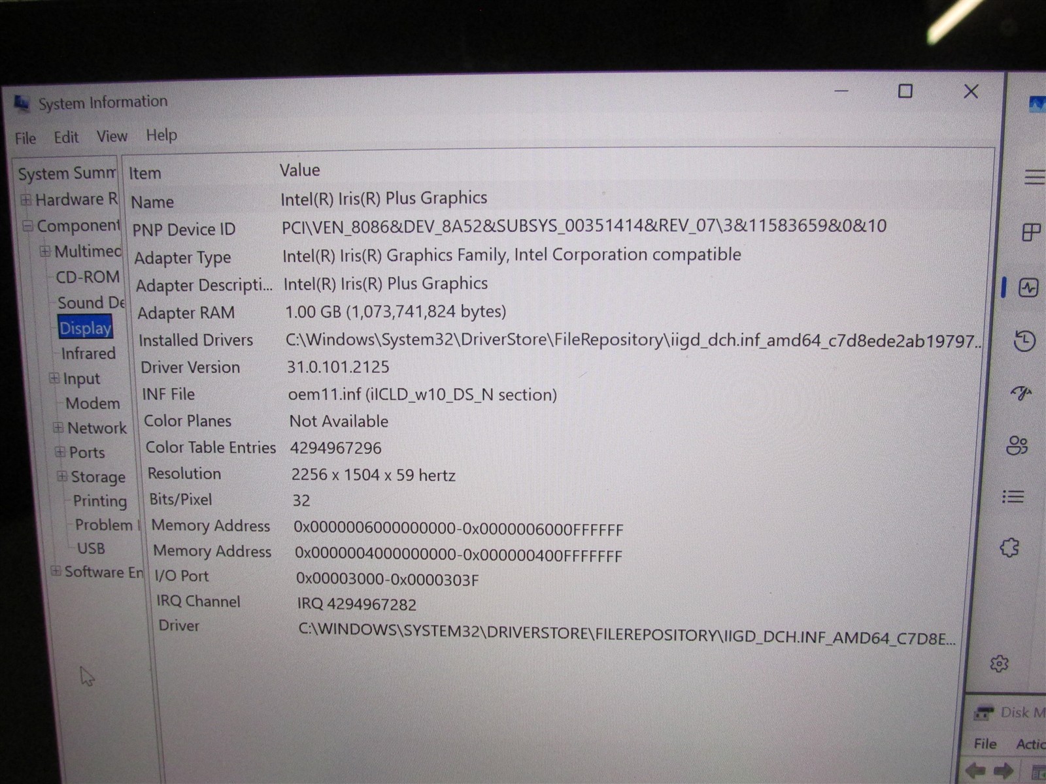
Task: Expand the Multimedia node
Action: pyautogui.click(x=44, y=252)
